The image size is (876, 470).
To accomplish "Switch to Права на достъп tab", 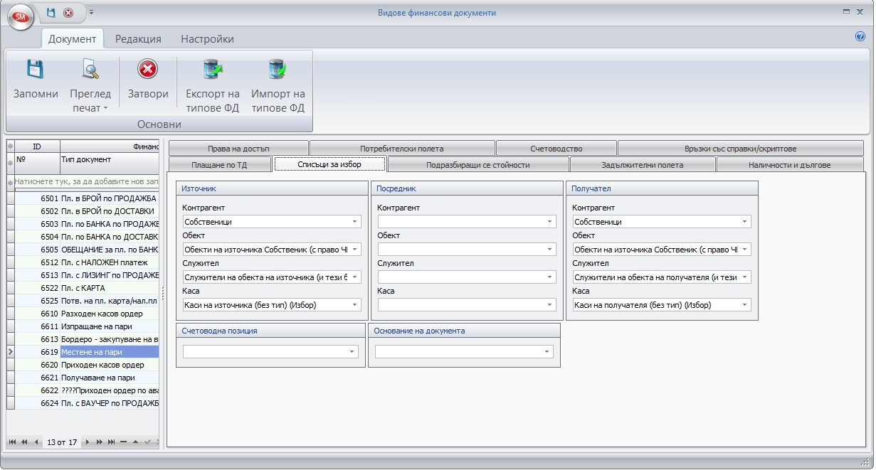I will [x=238, y=149].
